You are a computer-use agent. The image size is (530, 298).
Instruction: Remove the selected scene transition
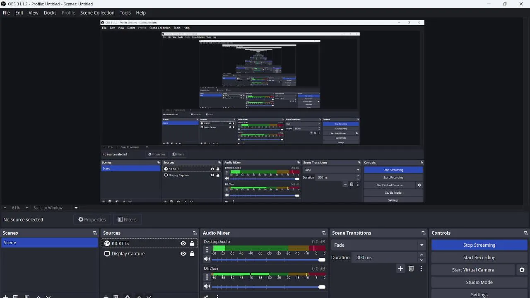[411, 269]
